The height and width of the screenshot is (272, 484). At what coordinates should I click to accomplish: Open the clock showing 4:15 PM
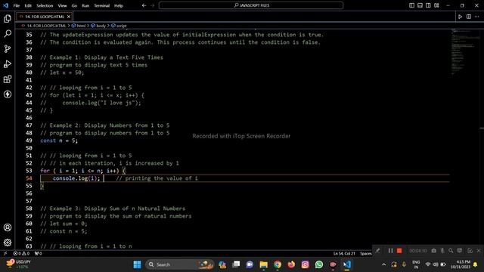click(x=461, y=264)
